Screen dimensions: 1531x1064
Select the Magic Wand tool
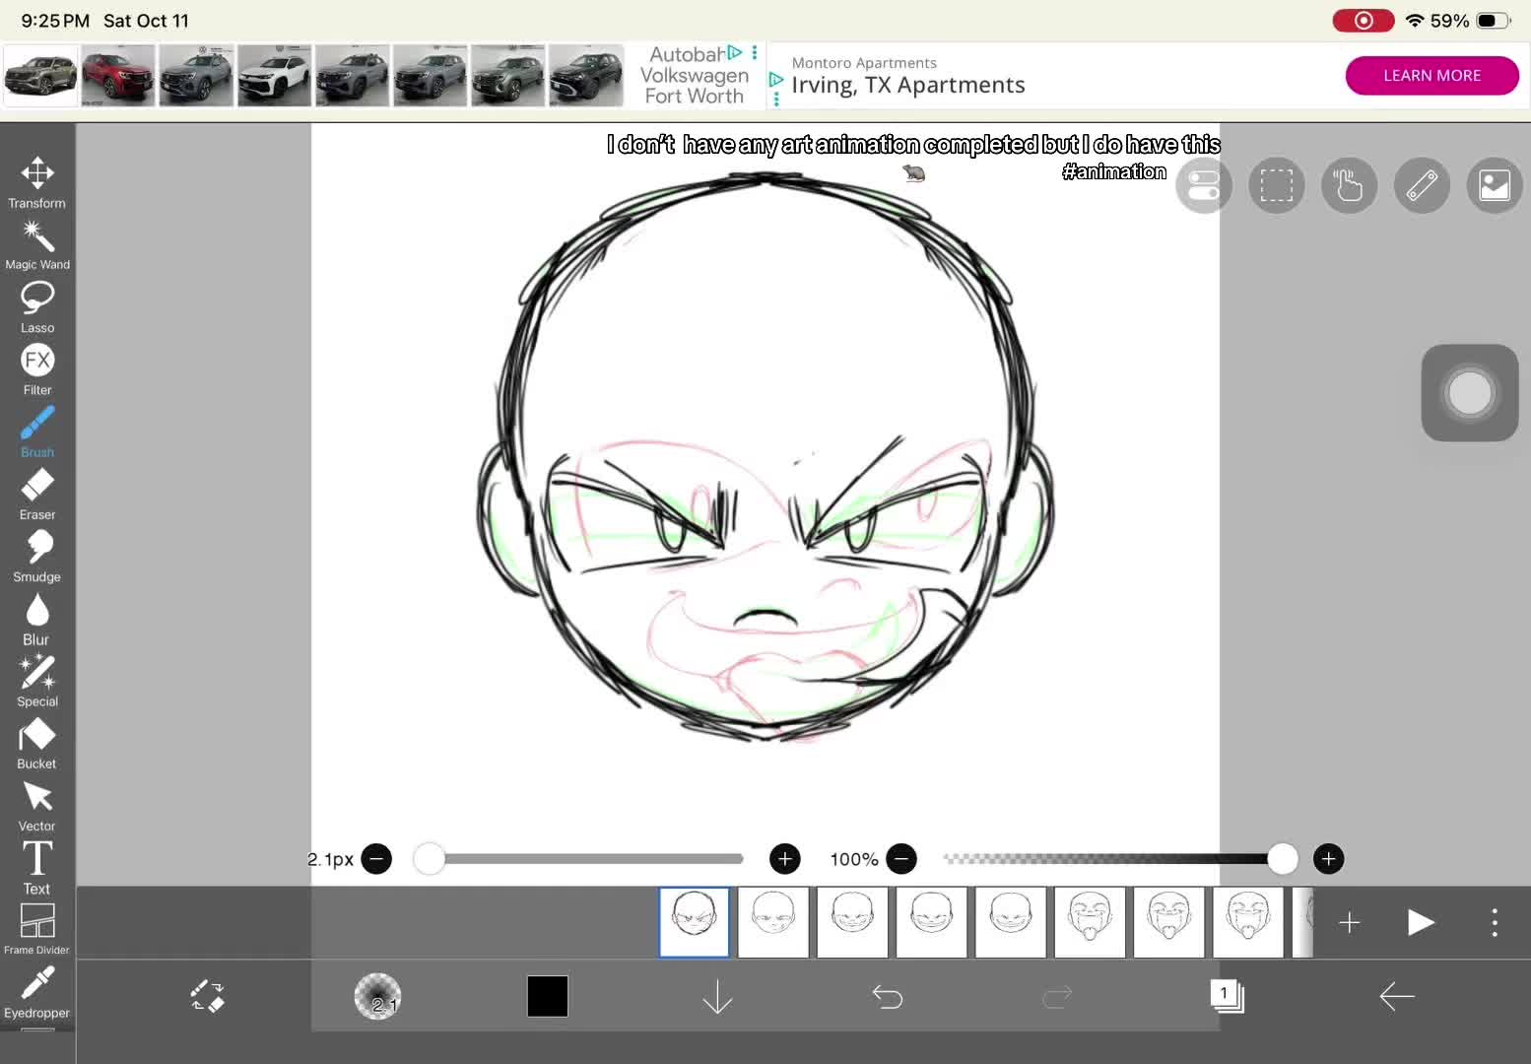(37, 245)
